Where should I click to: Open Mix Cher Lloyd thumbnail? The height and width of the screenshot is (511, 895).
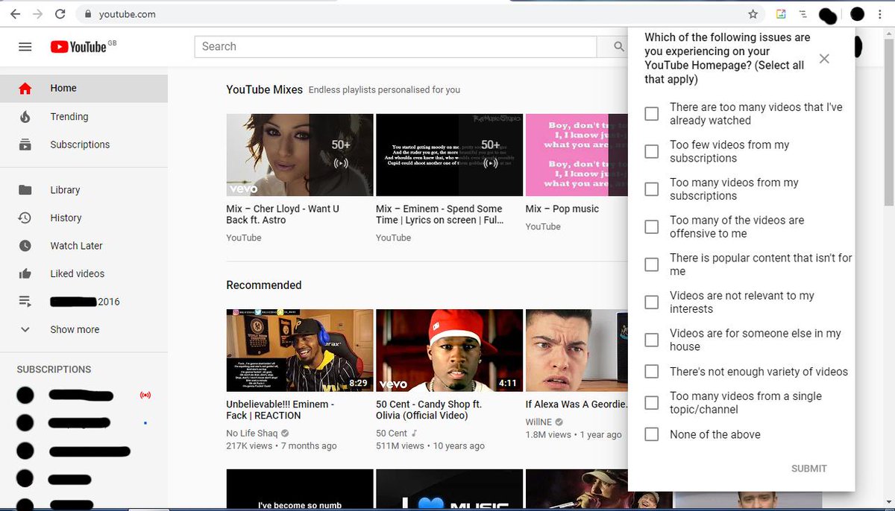300,155
